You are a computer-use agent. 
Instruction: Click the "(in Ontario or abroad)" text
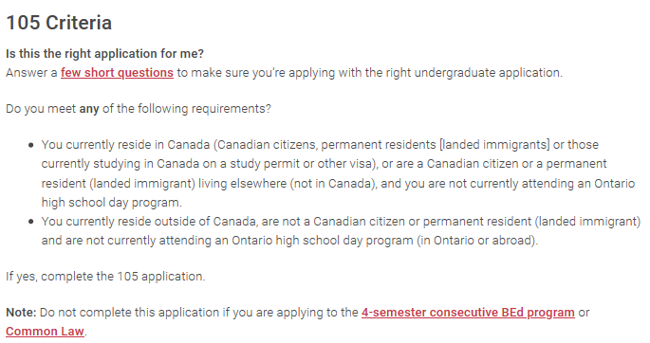coord(476,241)
